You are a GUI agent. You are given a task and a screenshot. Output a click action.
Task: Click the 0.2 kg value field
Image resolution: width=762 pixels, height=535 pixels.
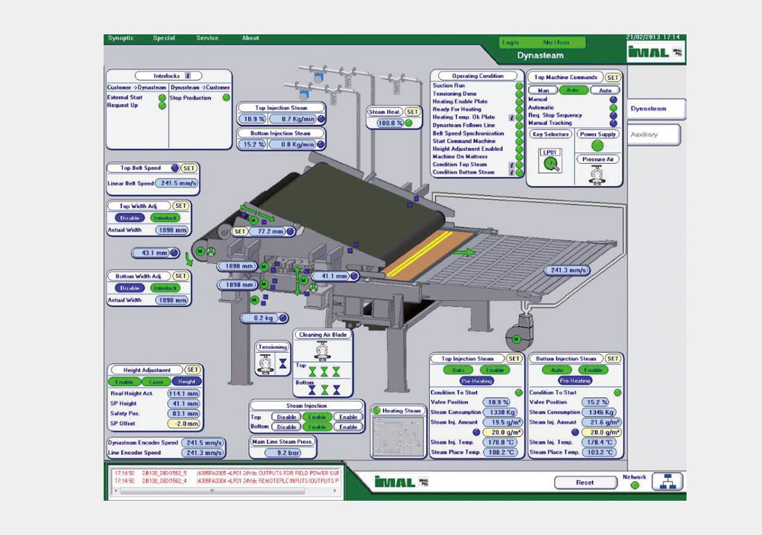pos(260,319)
